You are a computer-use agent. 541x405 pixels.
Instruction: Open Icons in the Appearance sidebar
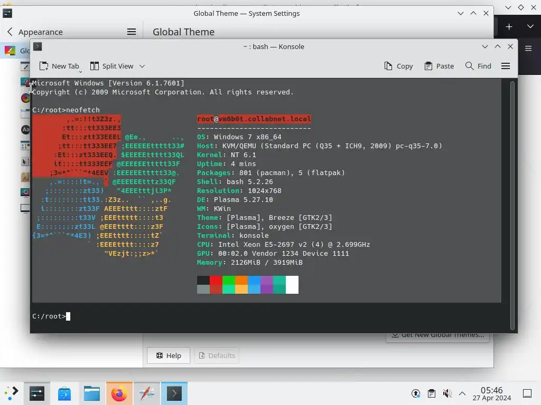[25, 146]
